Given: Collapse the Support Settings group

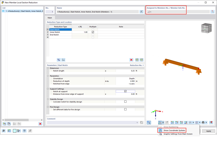Looking at the screenshot, I should [48, 89].
